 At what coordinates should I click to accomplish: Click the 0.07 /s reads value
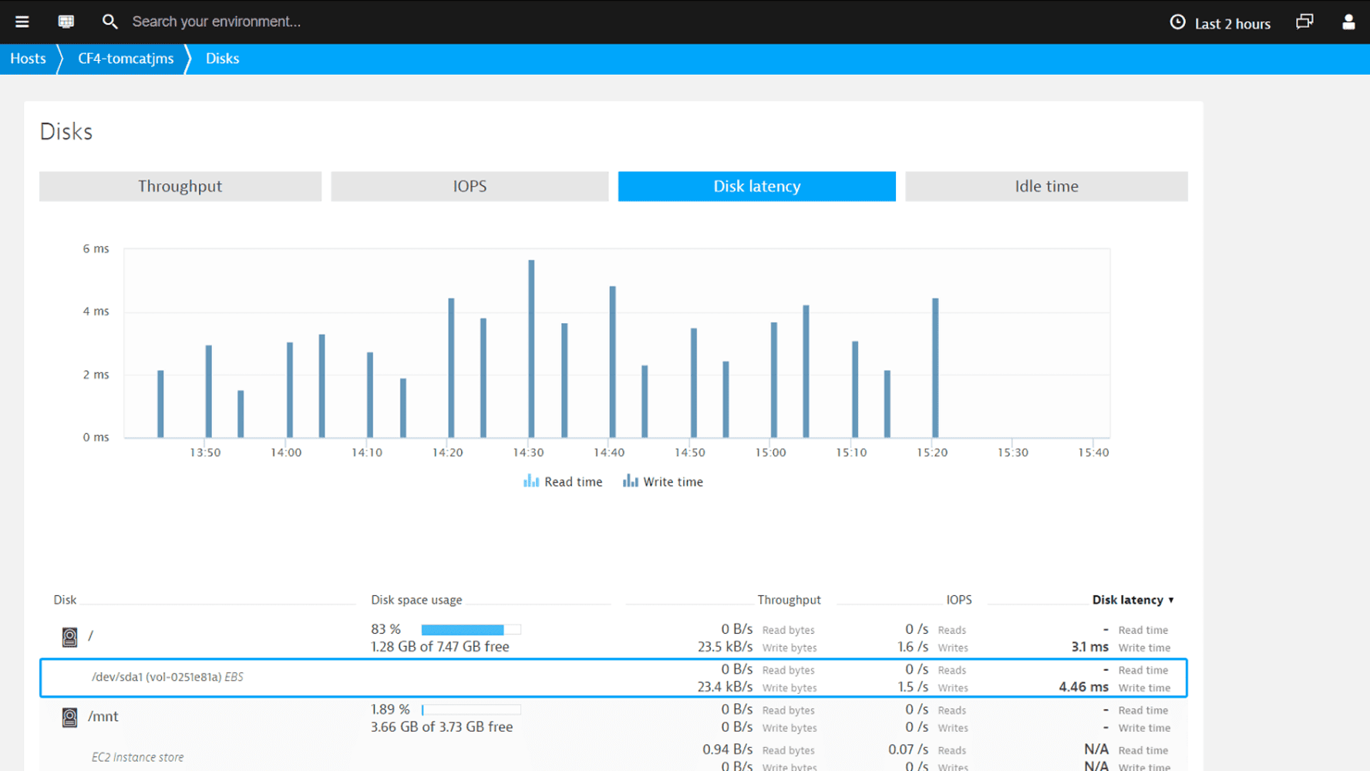[x=908, y=749]
